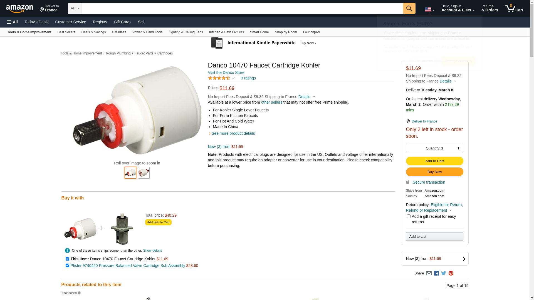534x300 pixels.
Task: Share via Twitter icon
Action: coord(444,273)
